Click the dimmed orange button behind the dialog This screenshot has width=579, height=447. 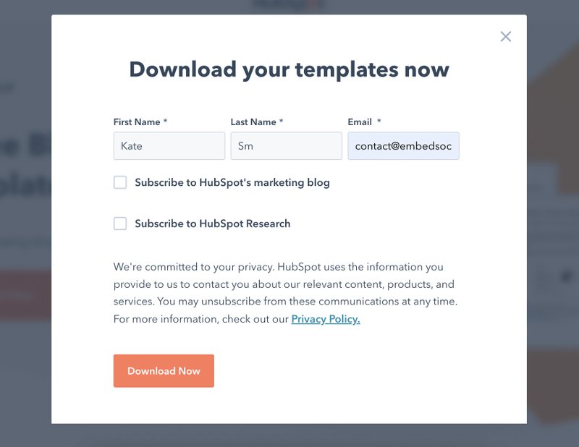coord(25,295)
